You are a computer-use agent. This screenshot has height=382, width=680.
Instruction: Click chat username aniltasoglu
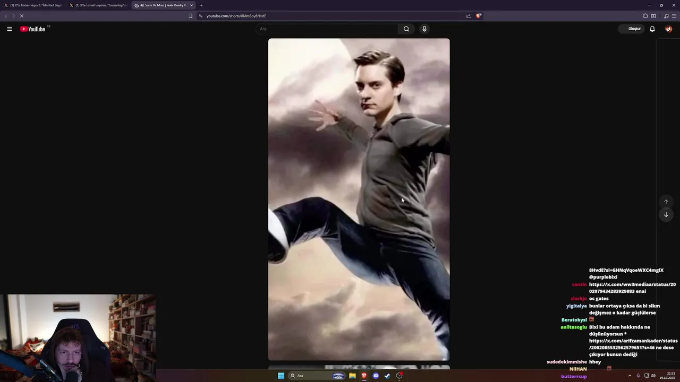(x=574, y=327)
